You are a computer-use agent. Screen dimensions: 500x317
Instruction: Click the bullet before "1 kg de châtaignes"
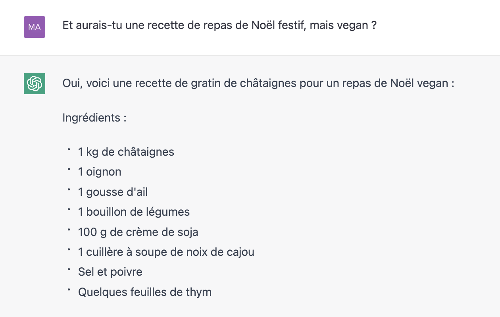pyautogui.click(x=69, y=150)
